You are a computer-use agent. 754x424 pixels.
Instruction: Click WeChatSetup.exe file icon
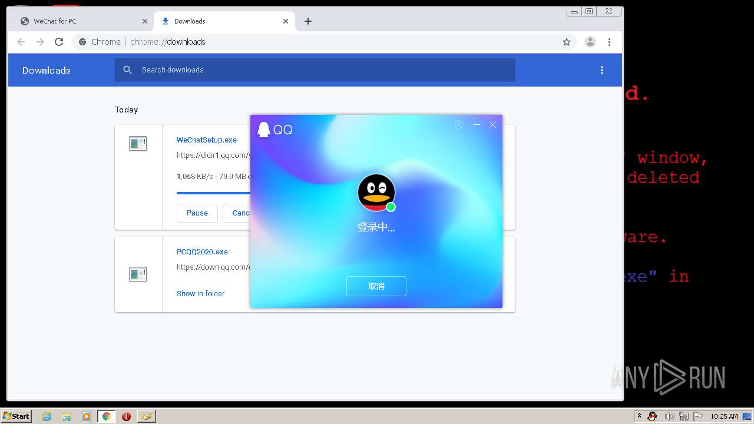pos(138,143)
